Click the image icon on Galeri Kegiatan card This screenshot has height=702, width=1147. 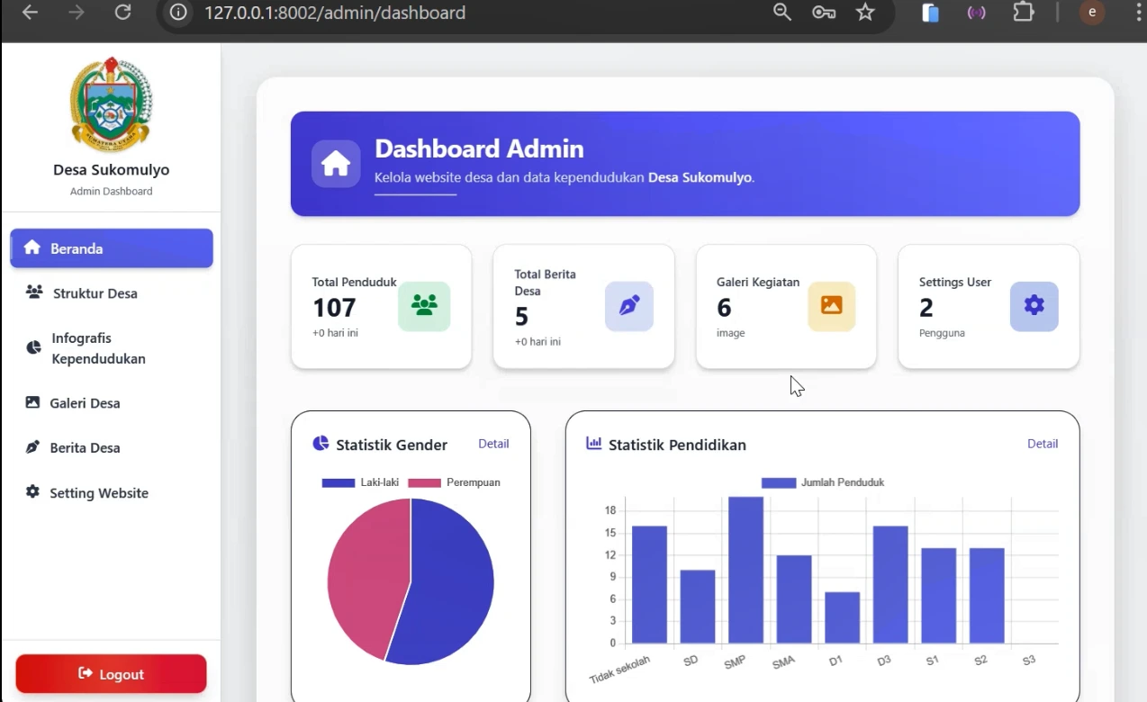[831, 306]
